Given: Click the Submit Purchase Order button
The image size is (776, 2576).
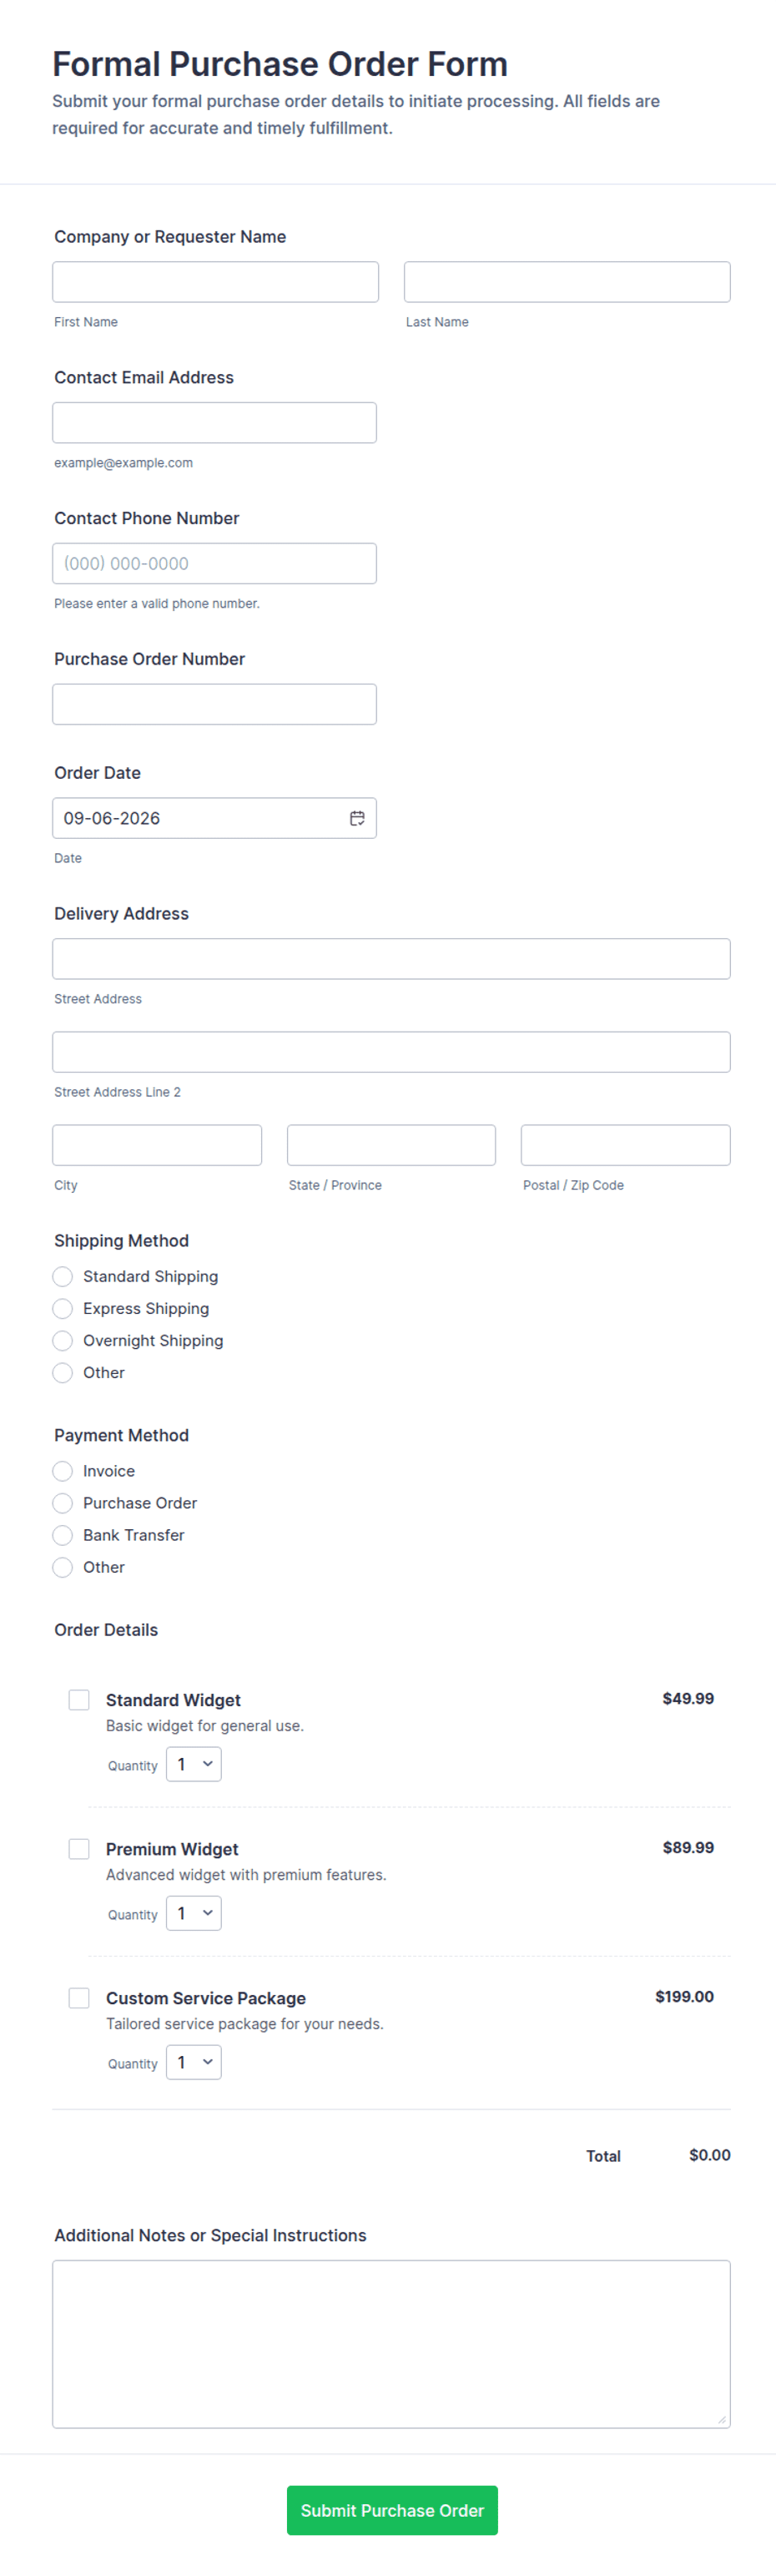Looking at the screenshot, I should [392, 2510].
